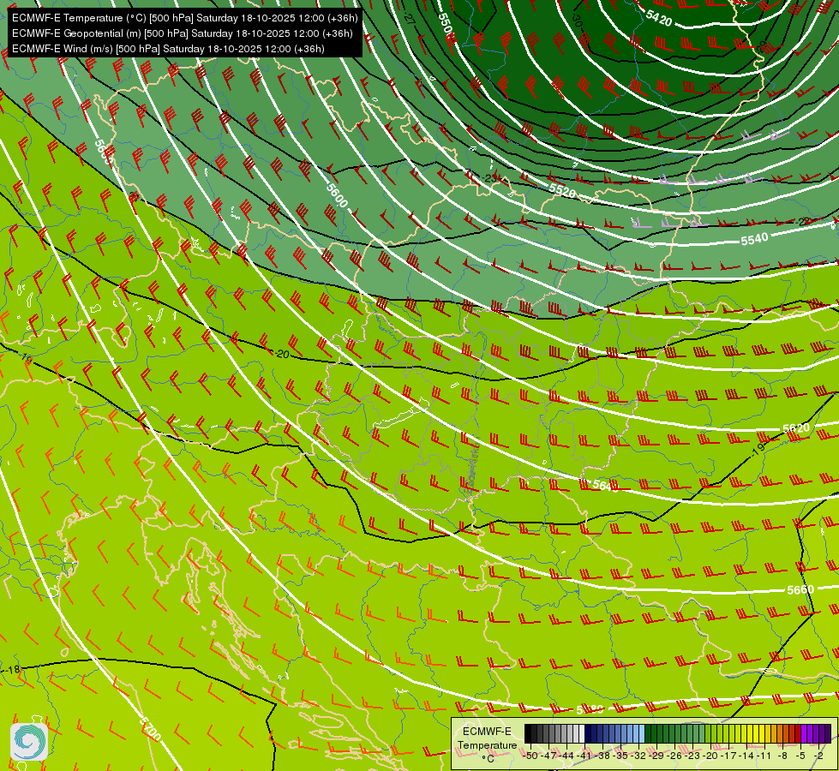
Task: Click the 5660 geopotential contour label
Action: [x=800, y=589]
